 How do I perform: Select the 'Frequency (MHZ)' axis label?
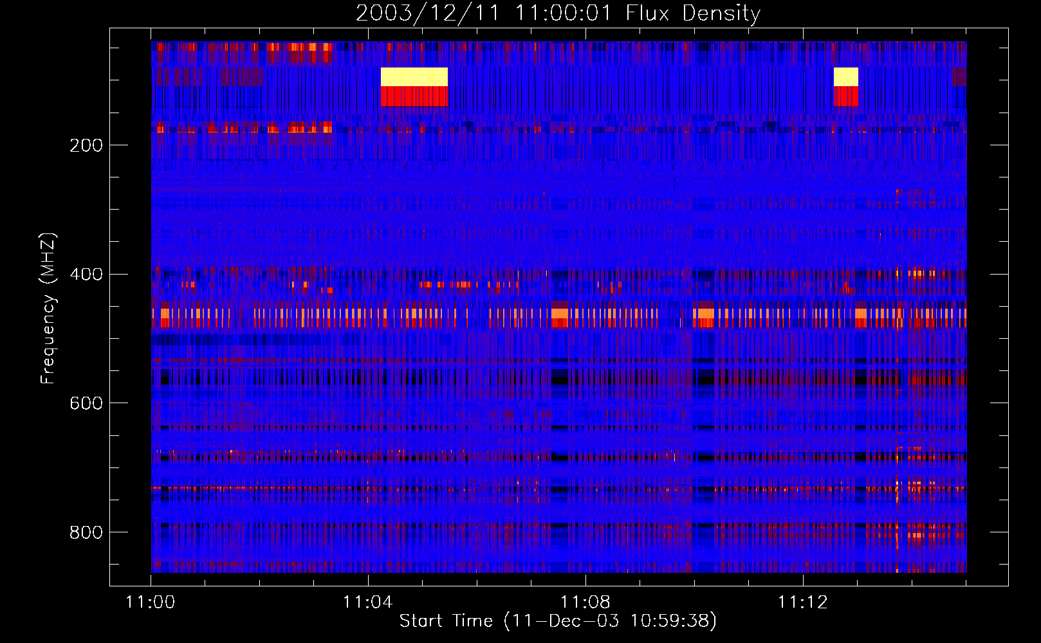click(48, 309)
